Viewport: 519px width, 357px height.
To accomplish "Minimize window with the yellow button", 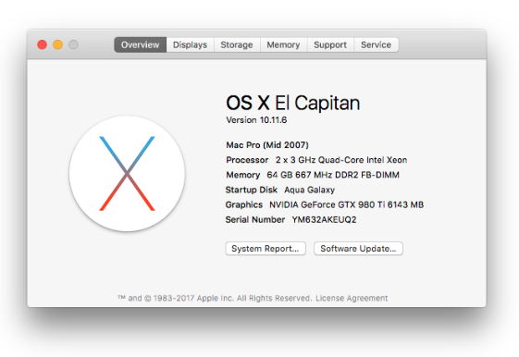I will pyautogui.click(x=58, y=44).
